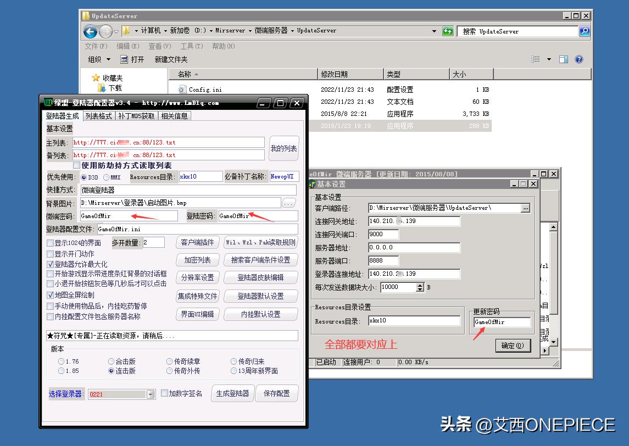
Task: Click the 生成登陆器 button
Action: click(x=232, y=393)
